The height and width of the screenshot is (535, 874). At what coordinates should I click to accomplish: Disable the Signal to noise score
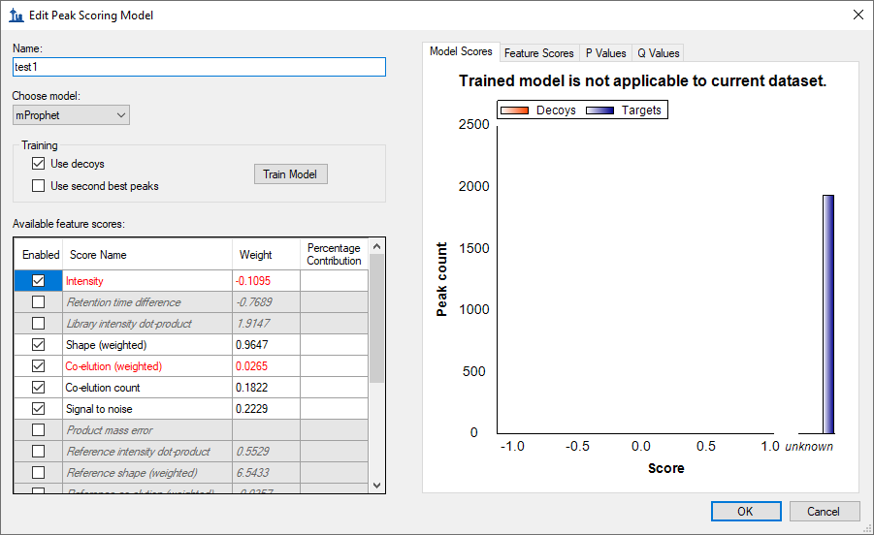coord(39,409)
